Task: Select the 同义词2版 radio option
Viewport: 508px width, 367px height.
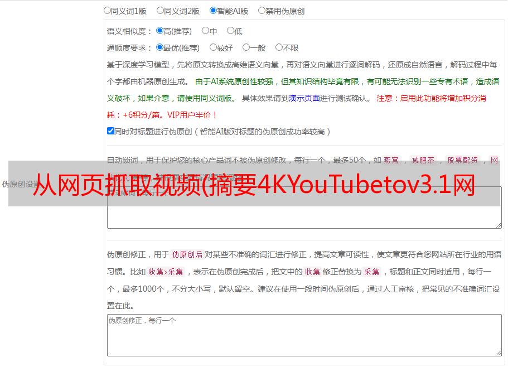Action: (x=160, y=11)
